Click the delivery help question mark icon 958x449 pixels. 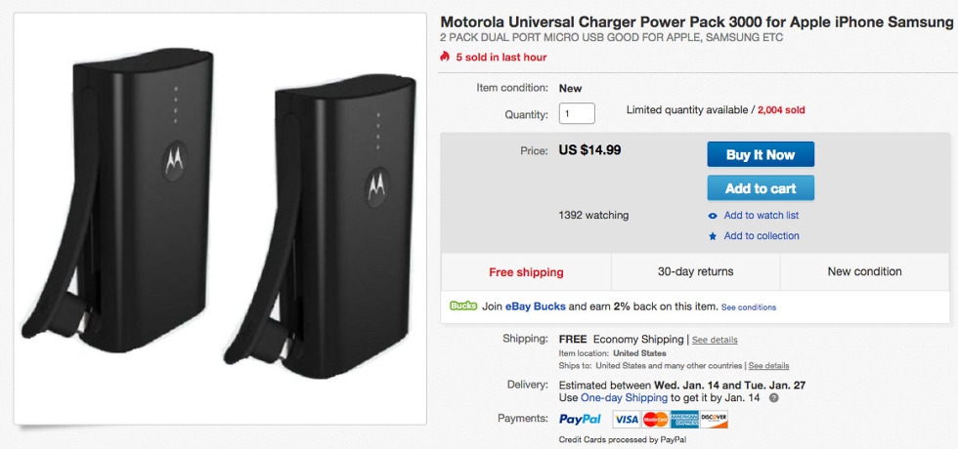(774, 398)
